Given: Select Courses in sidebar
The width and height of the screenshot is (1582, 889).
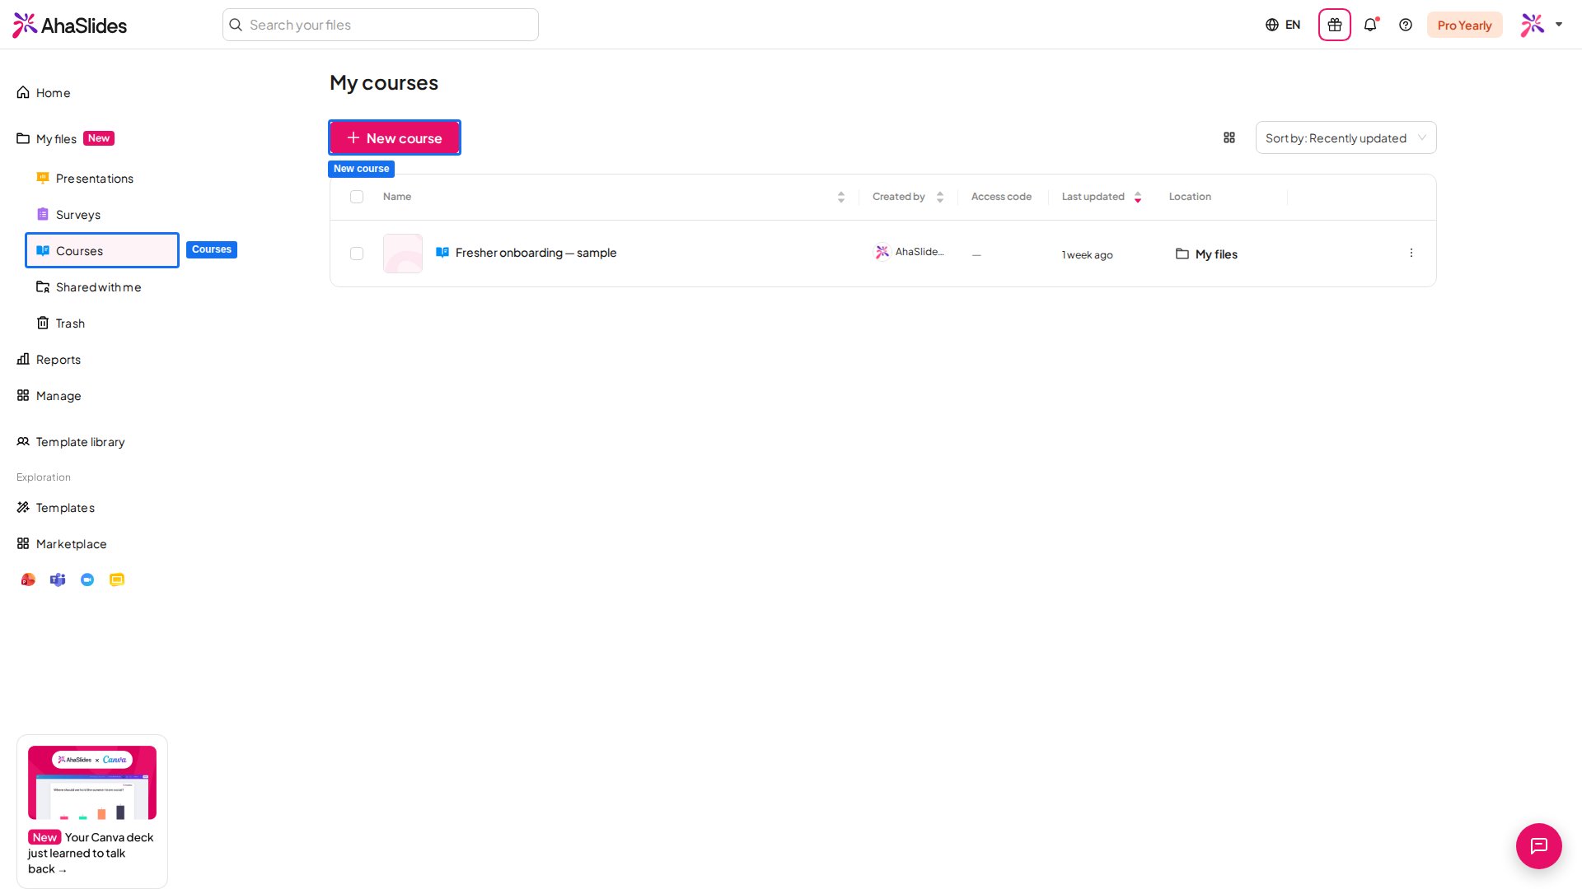Looking at the screenshot, I should [102, 250].
